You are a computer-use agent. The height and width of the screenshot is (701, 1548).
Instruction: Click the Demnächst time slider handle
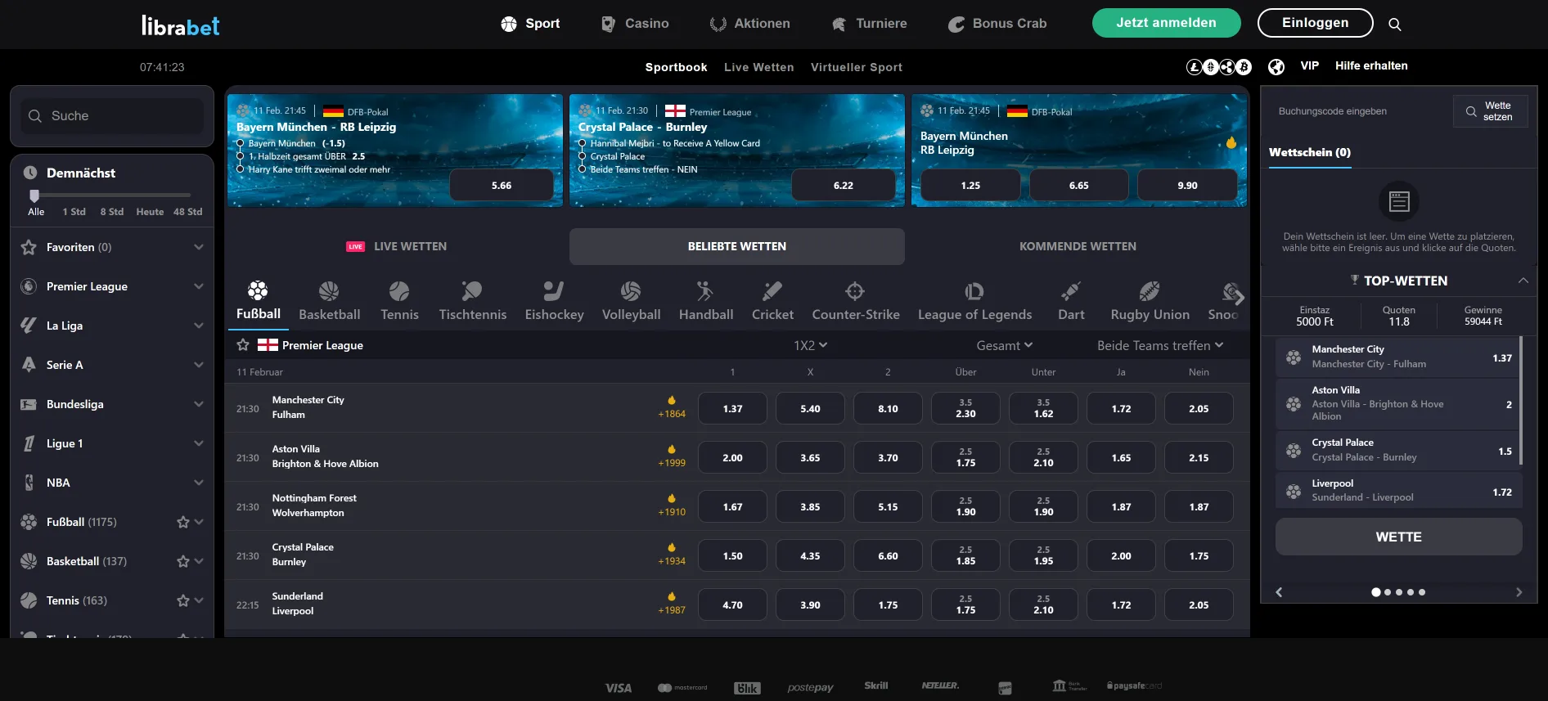pyautogui.click(x=34, y=195)
